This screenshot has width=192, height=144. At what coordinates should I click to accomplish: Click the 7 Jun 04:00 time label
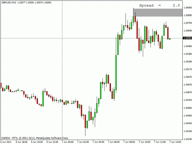[x=98, y=142]
